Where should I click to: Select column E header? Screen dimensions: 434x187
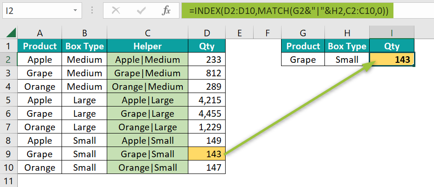(x=240, y=33)
